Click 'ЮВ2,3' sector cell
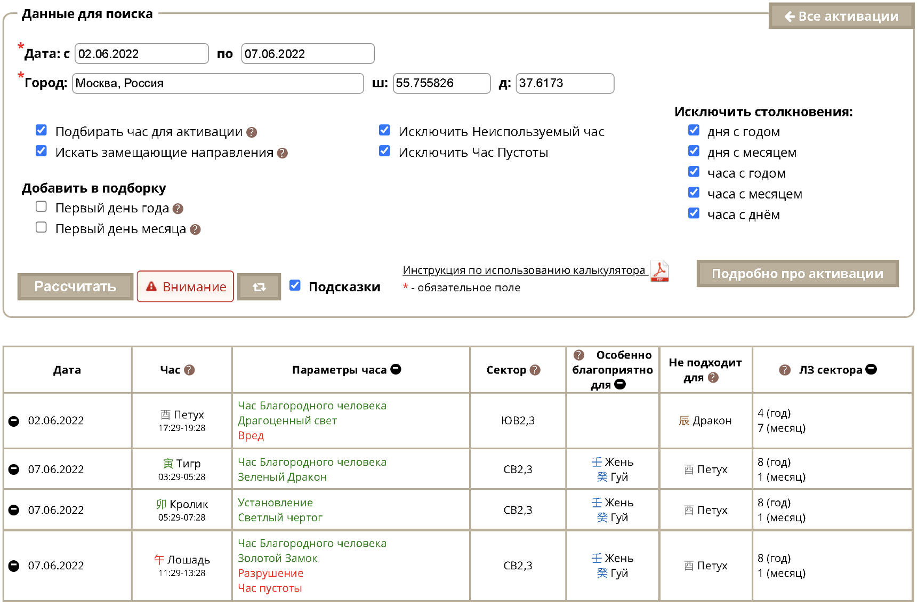 (518, 421)
